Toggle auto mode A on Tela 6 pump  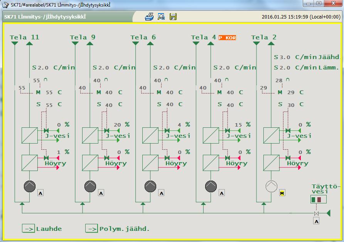[x=162, y=193]
